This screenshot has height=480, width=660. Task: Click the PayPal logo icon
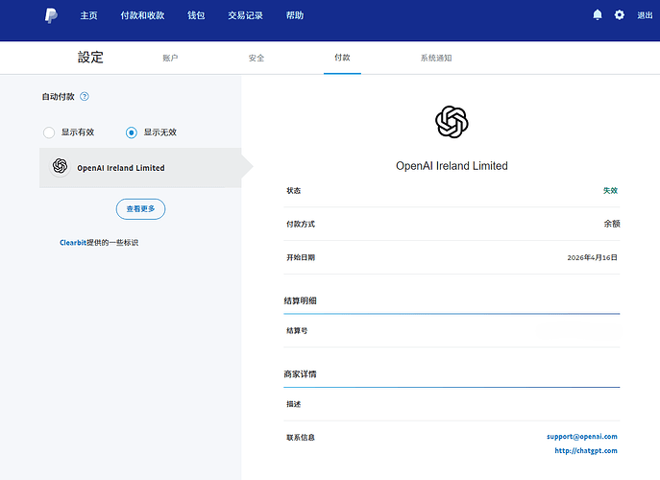[x=51, y=15]
